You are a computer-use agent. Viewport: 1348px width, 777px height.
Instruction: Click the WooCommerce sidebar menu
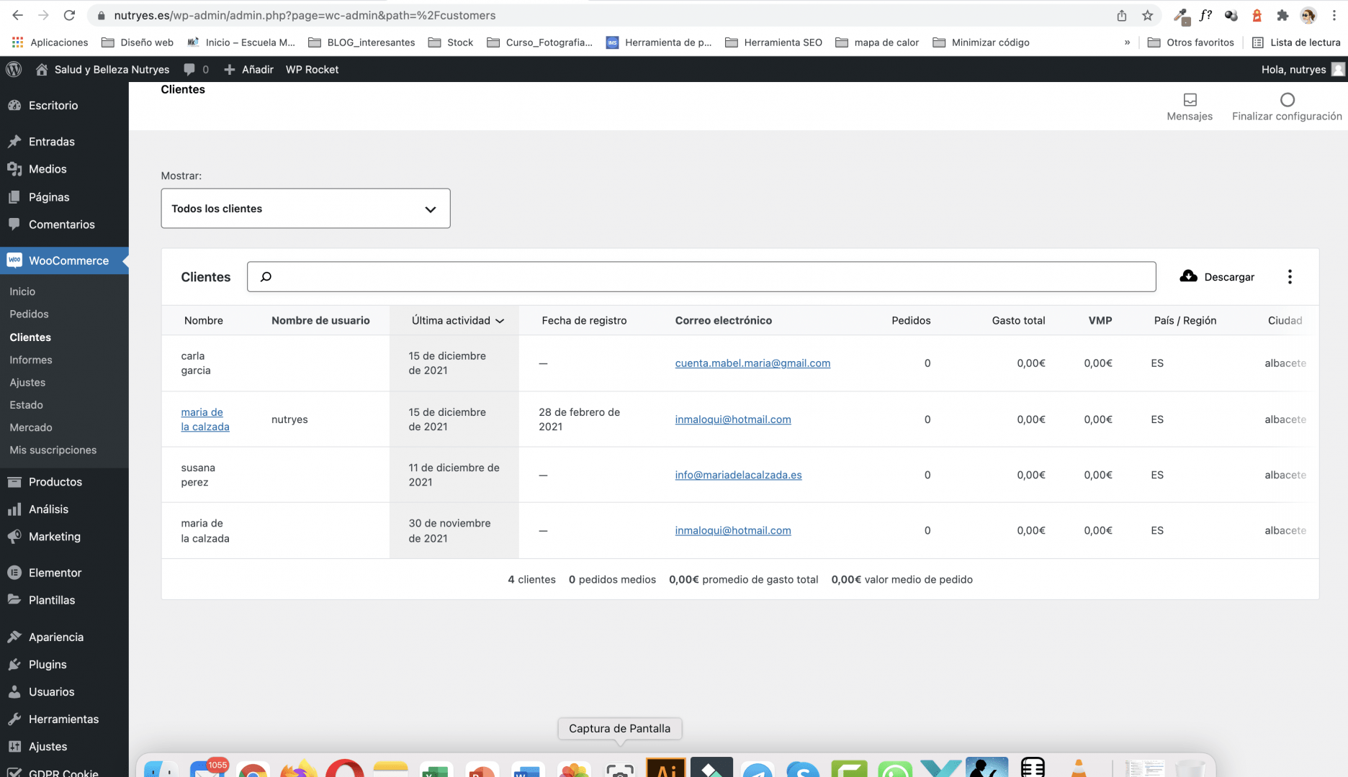click(64, 260)
